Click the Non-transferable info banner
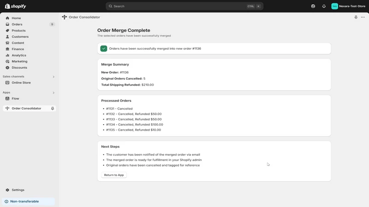This screenshot has height=207, width=369. tap(29, 201)
